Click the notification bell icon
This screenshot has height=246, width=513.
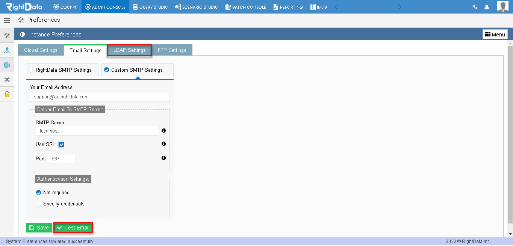pyautogui.click(x=487, y=7)
